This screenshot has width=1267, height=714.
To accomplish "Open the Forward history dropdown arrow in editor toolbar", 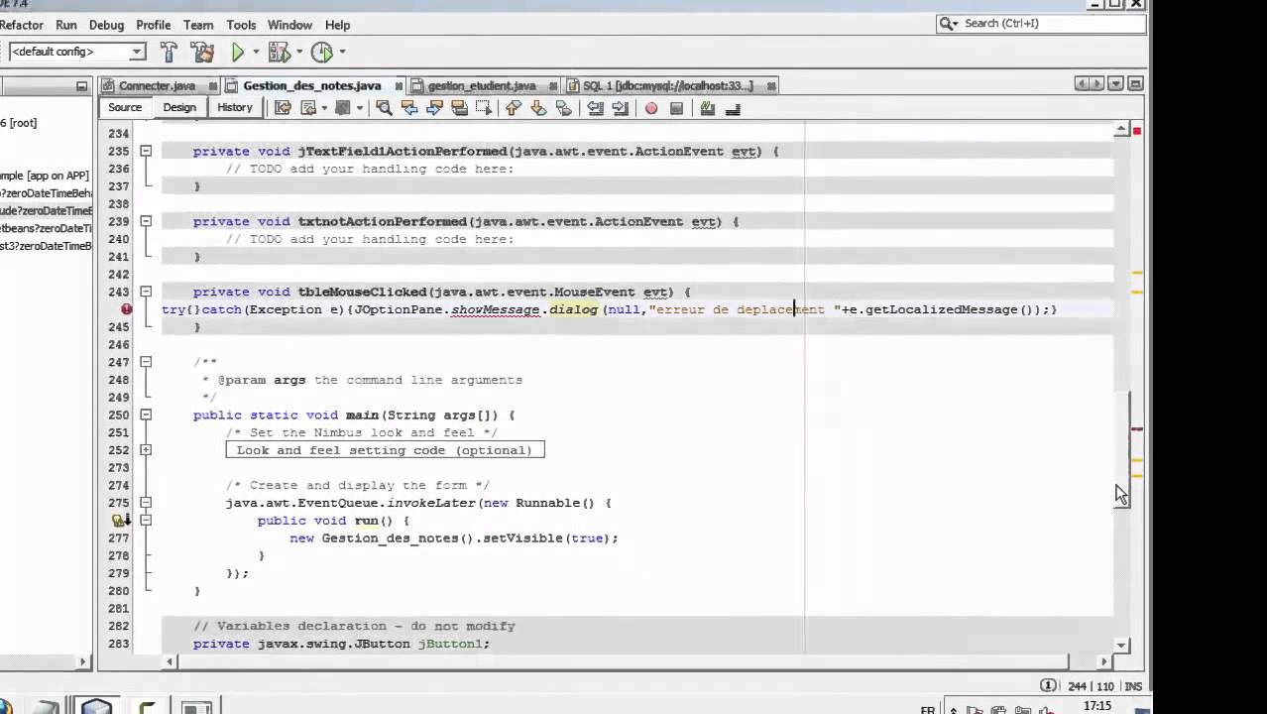I will coord(359,108).
